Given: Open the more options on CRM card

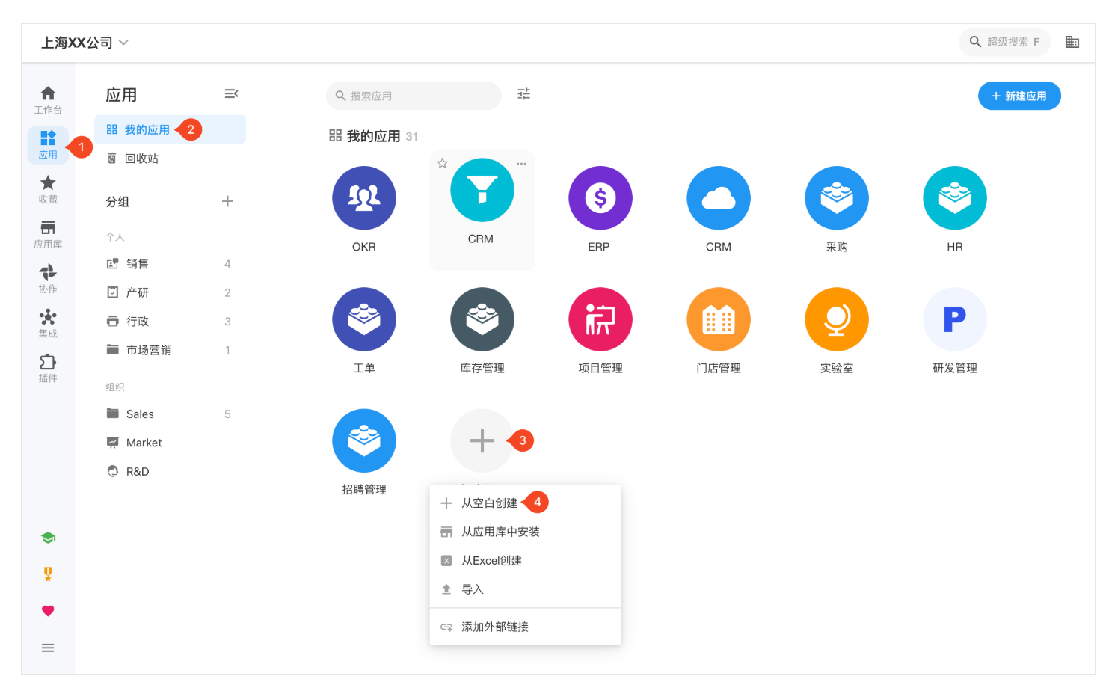Looking at the screenshot, I should (x=521, y=164).
